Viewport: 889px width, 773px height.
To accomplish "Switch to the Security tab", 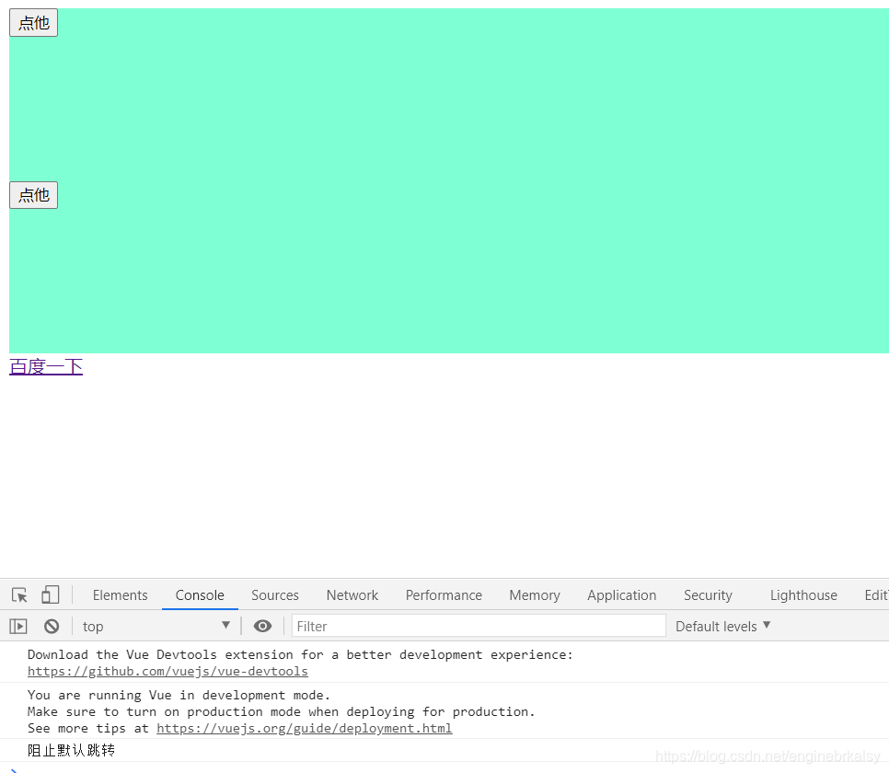I will click(708, 594).
